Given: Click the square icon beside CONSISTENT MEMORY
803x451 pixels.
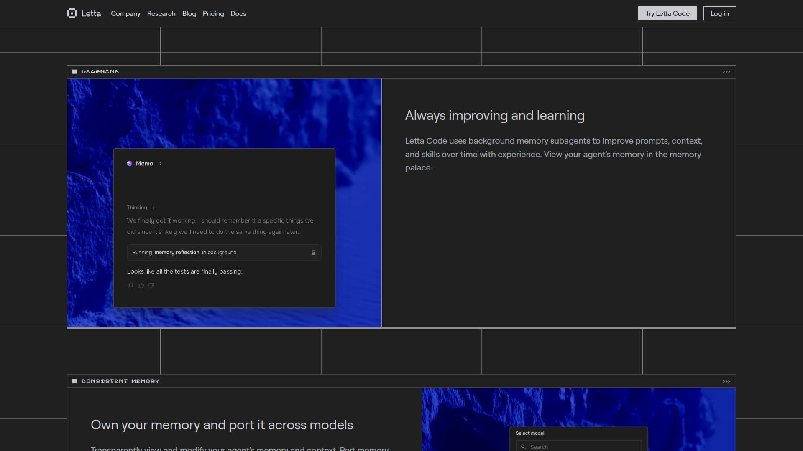Looking at the screenshot, I should tap(74, 381).
